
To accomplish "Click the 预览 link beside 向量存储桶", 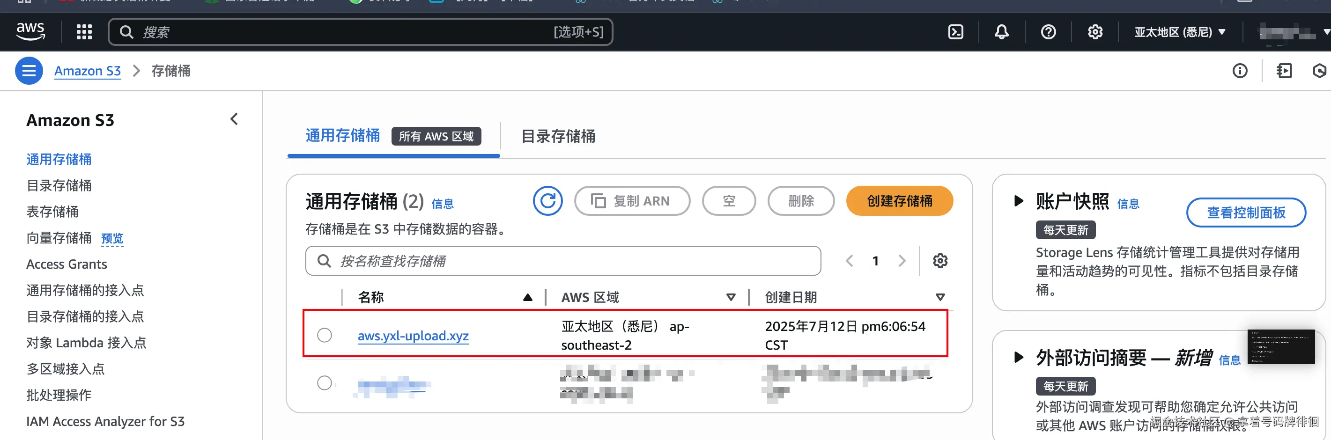I will tap(112, 239).
